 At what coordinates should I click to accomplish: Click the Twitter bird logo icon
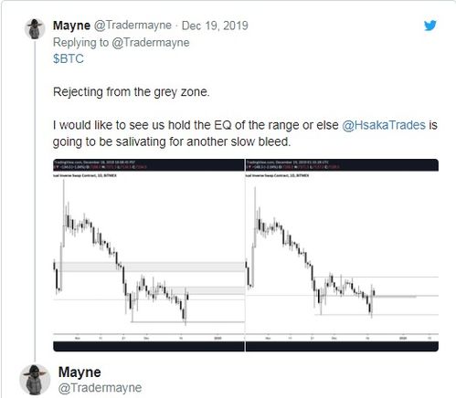pyautogui.click(x=430, y=26)
